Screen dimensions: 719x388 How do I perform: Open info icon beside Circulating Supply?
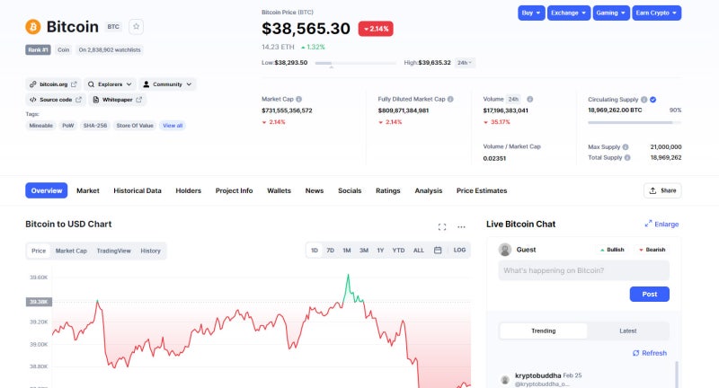click(644, 100)
